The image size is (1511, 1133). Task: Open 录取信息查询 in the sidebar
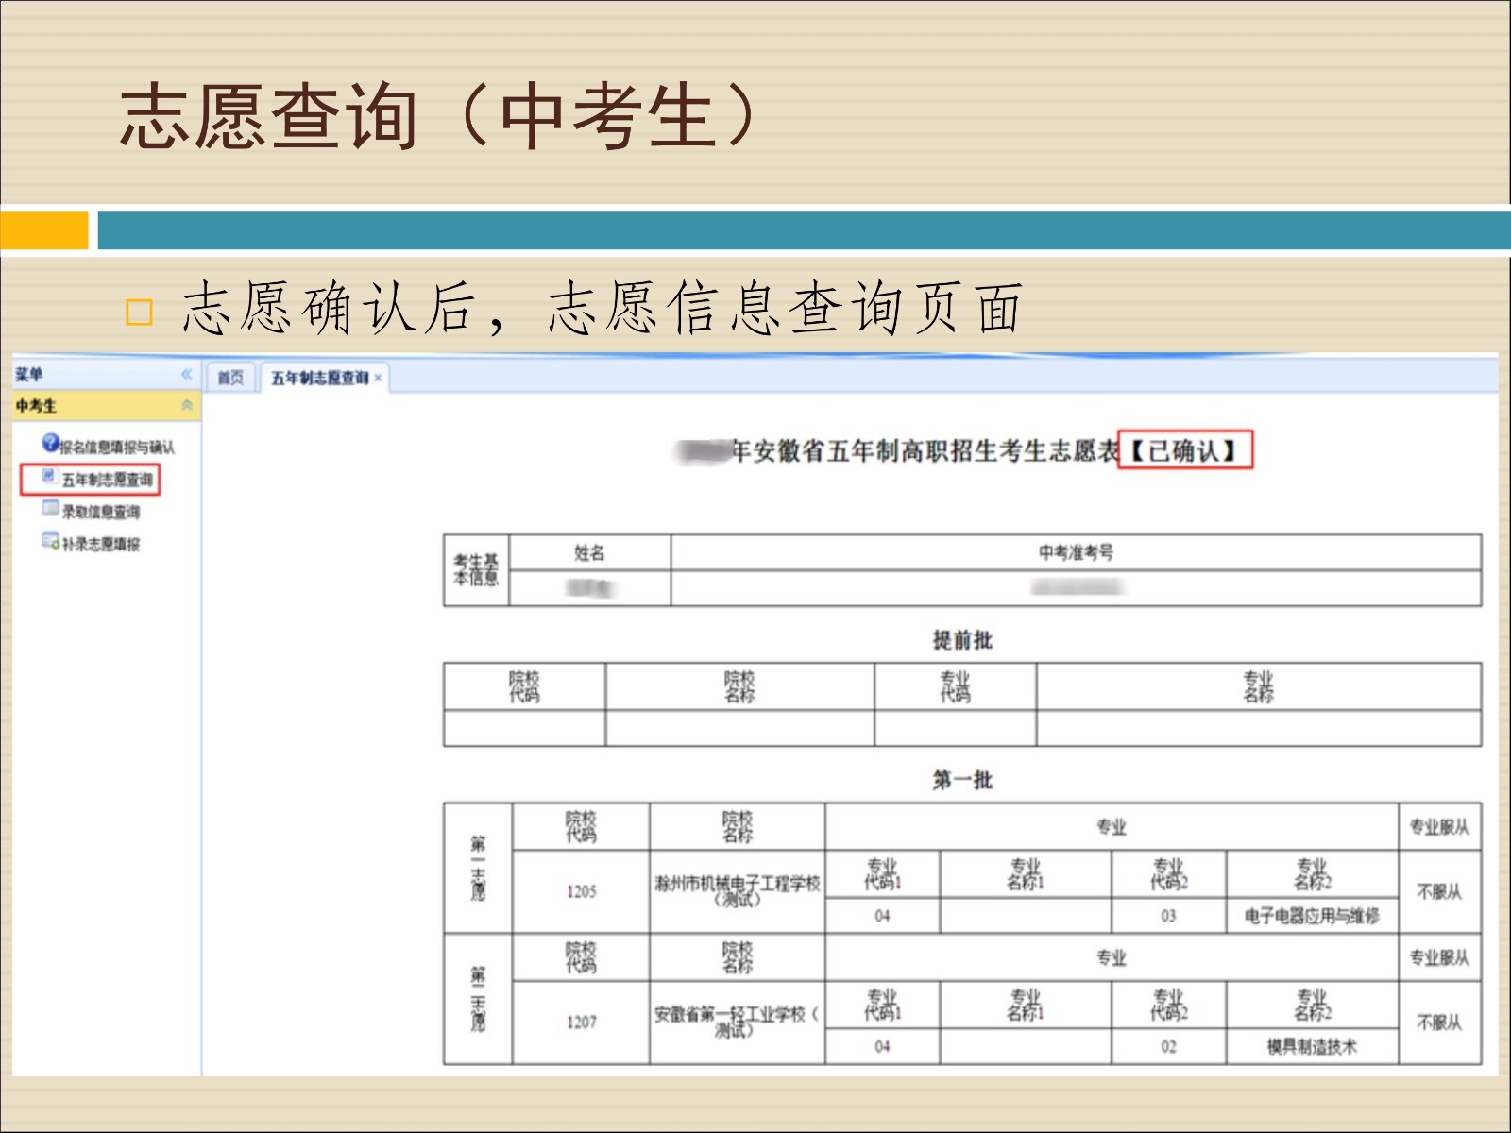tap(101, 512)
